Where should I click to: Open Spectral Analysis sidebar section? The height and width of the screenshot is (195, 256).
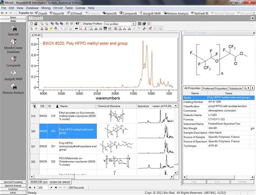(x=13, y=186)
